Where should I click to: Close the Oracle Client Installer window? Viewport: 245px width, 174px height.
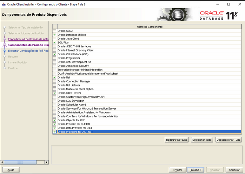click(240, 4)
